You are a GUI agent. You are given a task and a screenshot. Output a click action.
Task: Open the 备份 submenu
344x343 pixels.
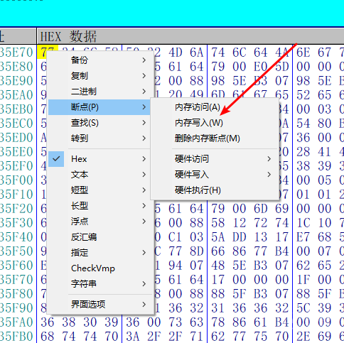(x=99, y=60)
